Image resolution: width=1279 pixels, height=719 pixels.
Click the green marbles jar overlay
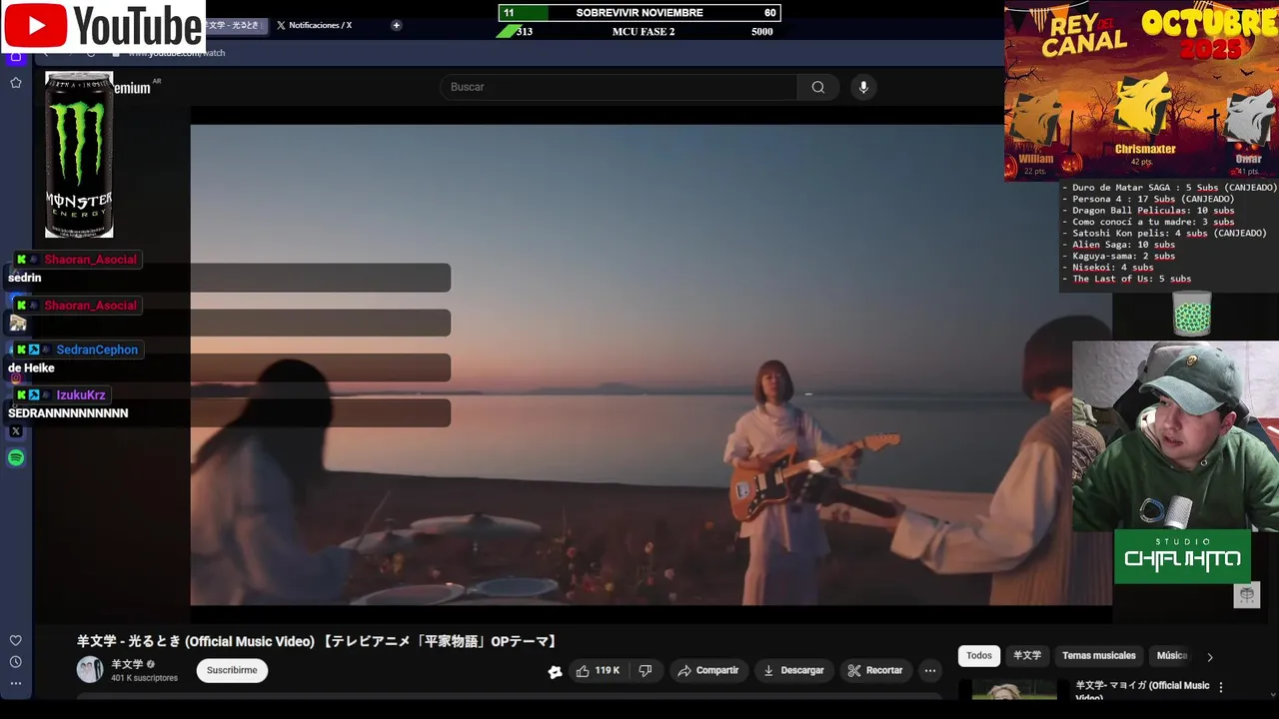pyautogui.click(x=1192, y=315)
